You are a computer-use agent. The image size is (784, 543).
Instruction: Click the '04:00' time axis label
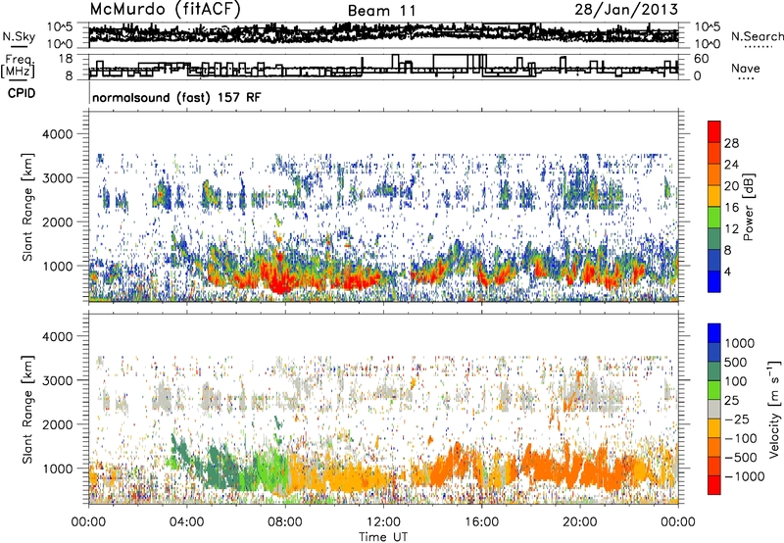click(186, 522)
